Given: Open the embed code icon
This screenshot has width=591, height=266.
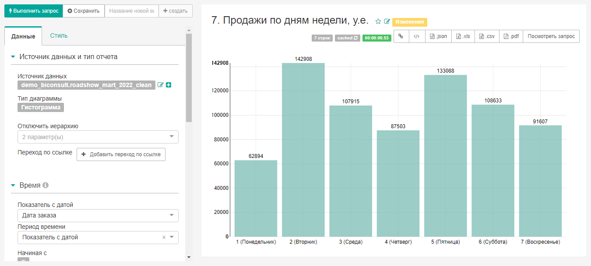Looking at the screenshot, I should point(417,36).
